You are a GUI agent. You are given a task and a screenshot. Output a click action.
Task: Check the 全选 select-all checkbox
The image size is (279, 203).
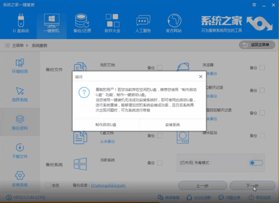[x=48, y=186]
